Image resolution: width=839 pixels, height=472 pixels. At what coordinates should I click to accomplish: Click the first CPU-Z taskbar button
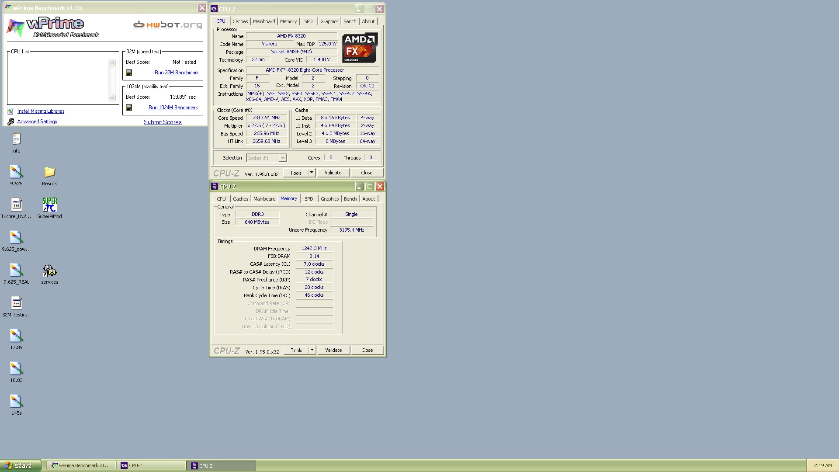[151, 465]
